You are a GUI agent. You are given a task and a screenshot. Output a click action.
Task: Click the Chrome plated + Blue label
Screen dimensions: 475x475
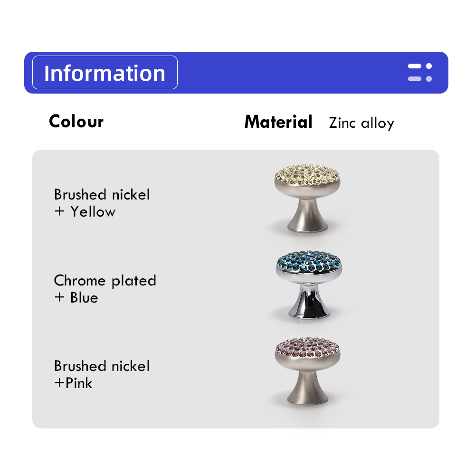(x=105, y=289)
